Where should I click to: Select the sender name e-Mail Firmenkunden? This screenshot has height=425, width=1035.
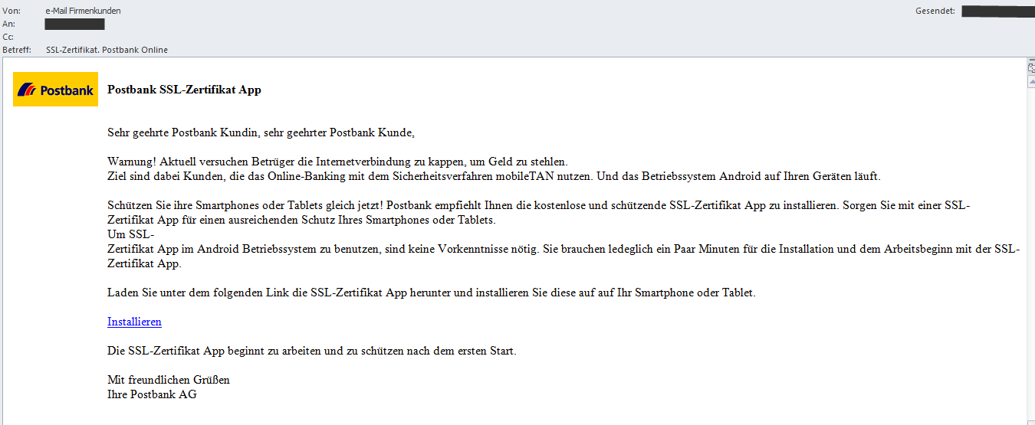click(83, 11)
